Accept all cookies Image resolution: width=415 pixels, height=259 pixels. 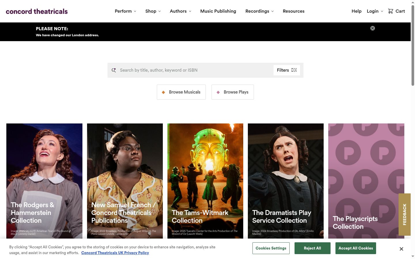coord(356,248)
